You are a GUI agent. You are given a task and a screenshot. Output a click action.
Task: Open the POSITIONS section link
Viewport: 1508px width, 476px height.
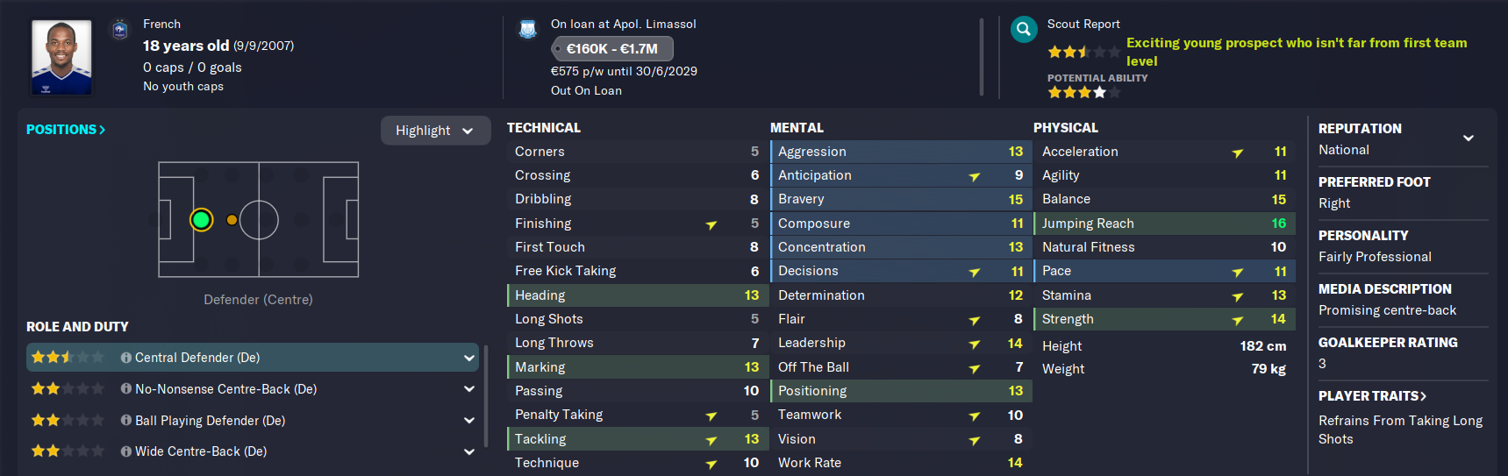click(66, 130)
